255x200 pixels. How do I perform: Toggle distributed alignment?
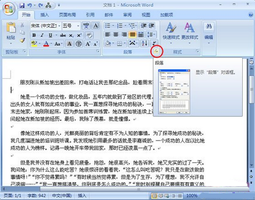click(x=141, y=35)
